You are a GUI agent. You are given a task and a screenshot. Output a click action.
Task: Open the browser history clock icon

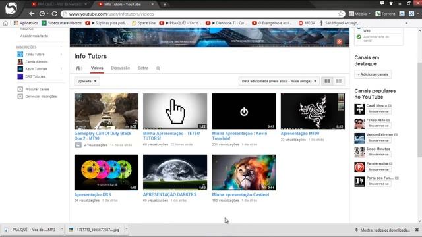(x=42, y=14)
